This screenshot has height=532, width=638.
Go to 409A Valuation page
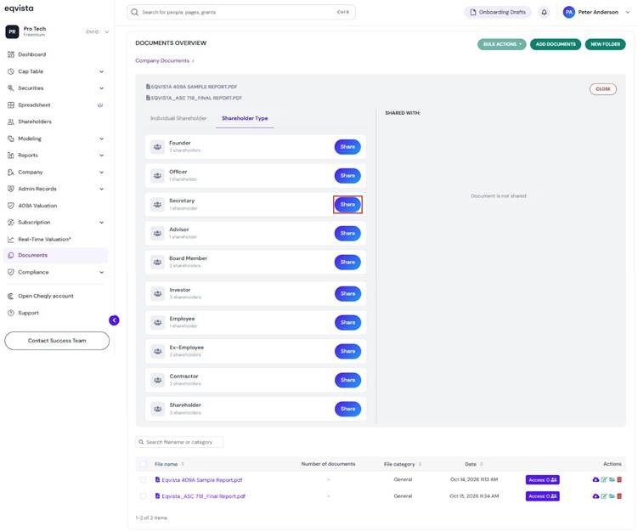37,206
